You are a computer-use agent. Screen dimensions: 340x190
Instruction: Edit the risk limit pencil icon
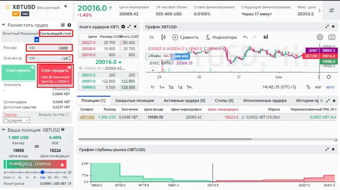click(69, 184)
